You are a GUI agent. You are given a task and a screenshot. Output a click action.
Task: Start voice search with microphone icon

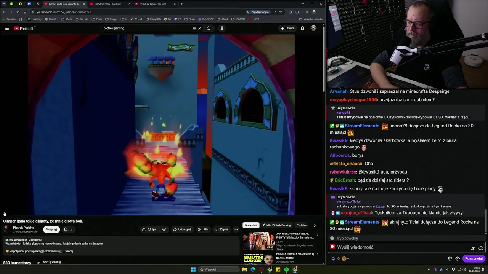pos(222,28)
